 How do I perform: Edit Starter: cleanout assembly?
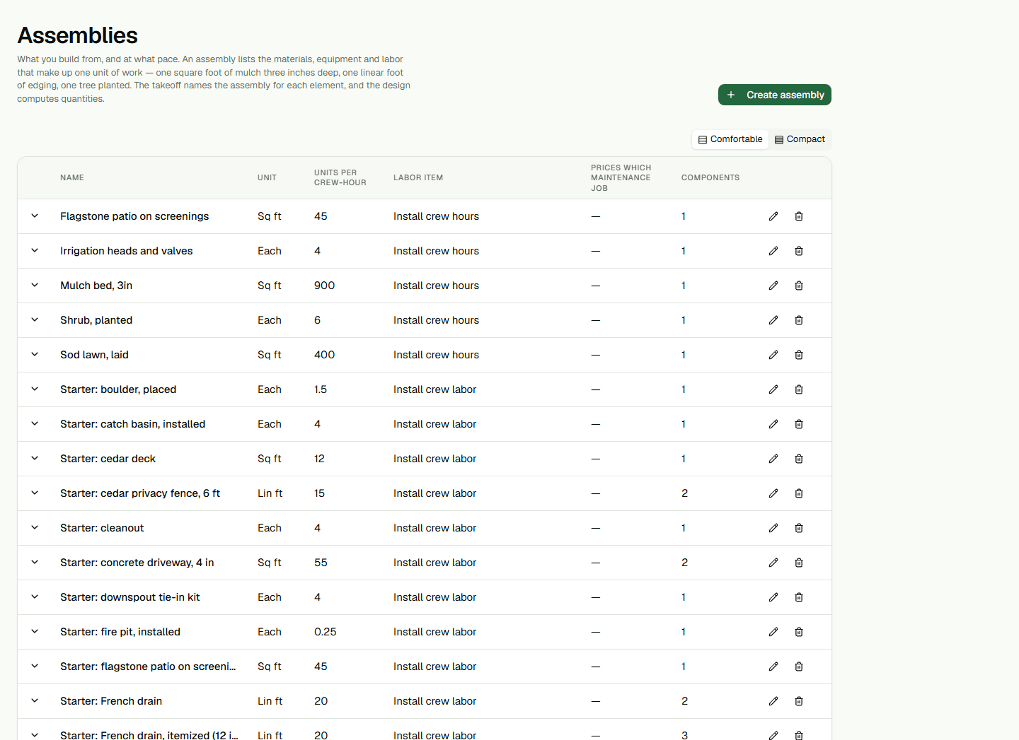(773, 528)
